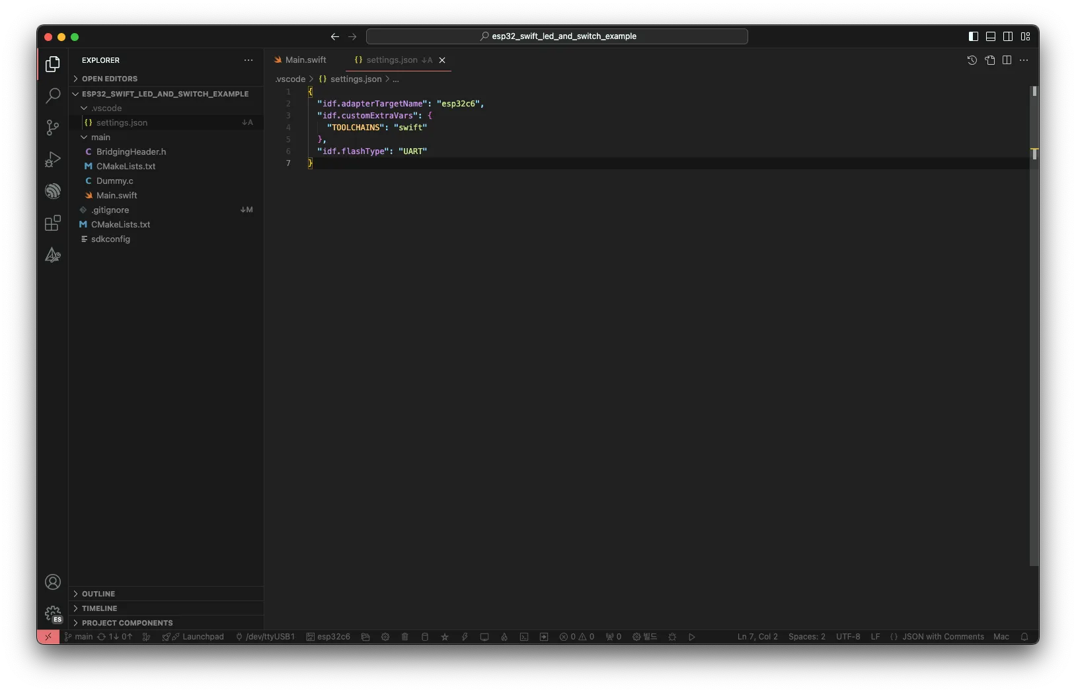Open the Extensions view
The width and height of the screenshot is (1076, 693).
(53, 224)
